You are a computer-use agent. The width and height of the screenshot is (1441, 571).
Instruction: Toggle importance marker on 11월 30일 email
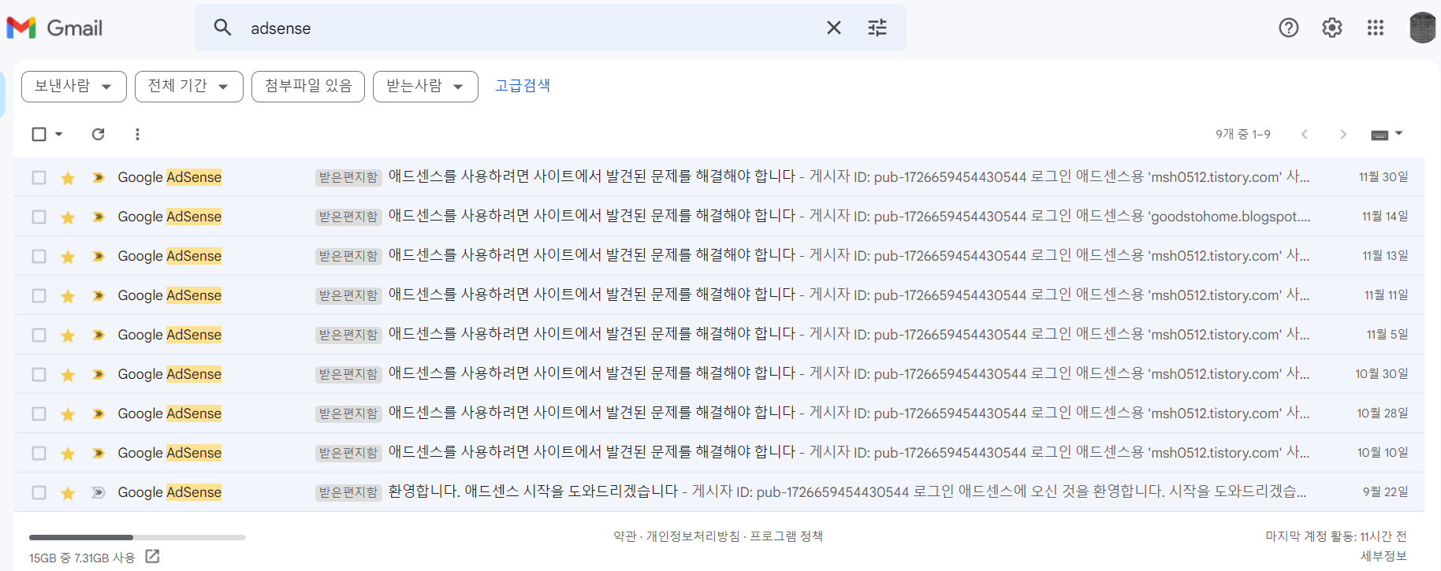pyautogui.click(x=98, y=177)
